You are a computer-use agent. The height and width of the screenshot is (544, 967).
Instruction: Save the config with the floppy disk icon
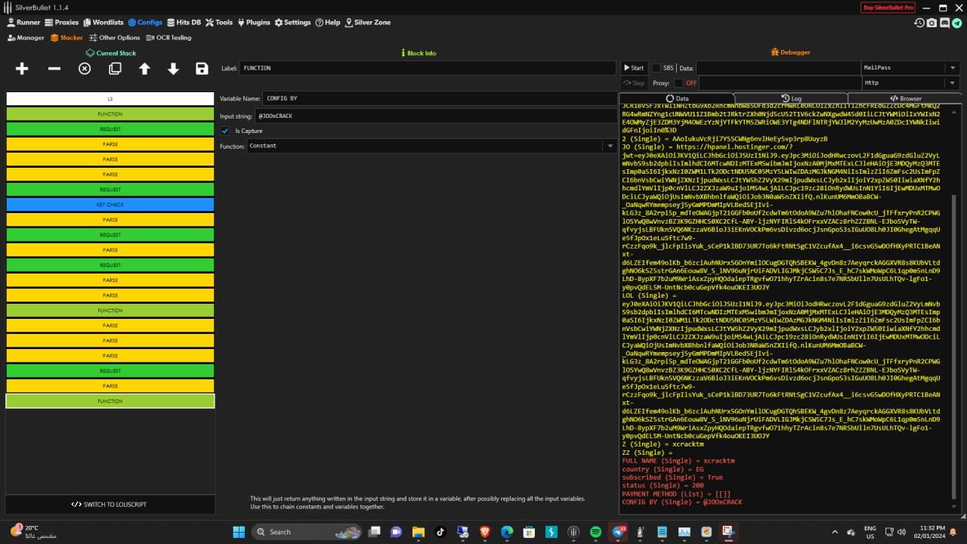tap(202, 69)
